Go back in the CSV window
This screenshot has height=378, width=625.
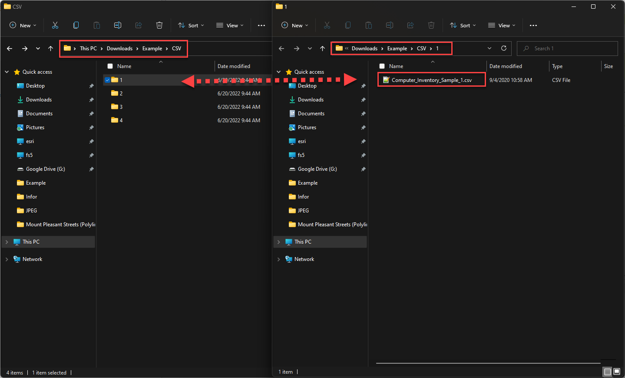pos(10,49)
